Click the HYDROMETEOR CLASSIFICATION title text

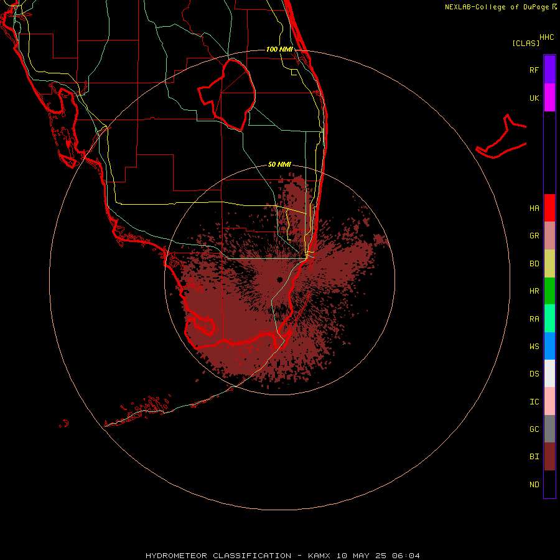(218, 556)
